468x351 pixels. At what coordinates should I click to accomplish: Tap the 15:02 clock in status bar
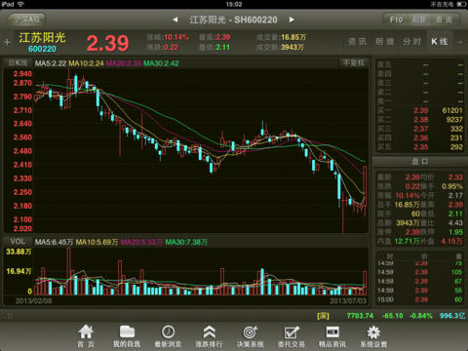[x=234, y=4]
